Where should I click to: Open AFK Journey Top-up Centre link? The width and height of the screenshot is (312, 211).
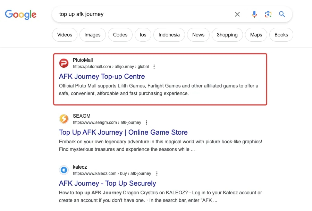click(102, 76)
